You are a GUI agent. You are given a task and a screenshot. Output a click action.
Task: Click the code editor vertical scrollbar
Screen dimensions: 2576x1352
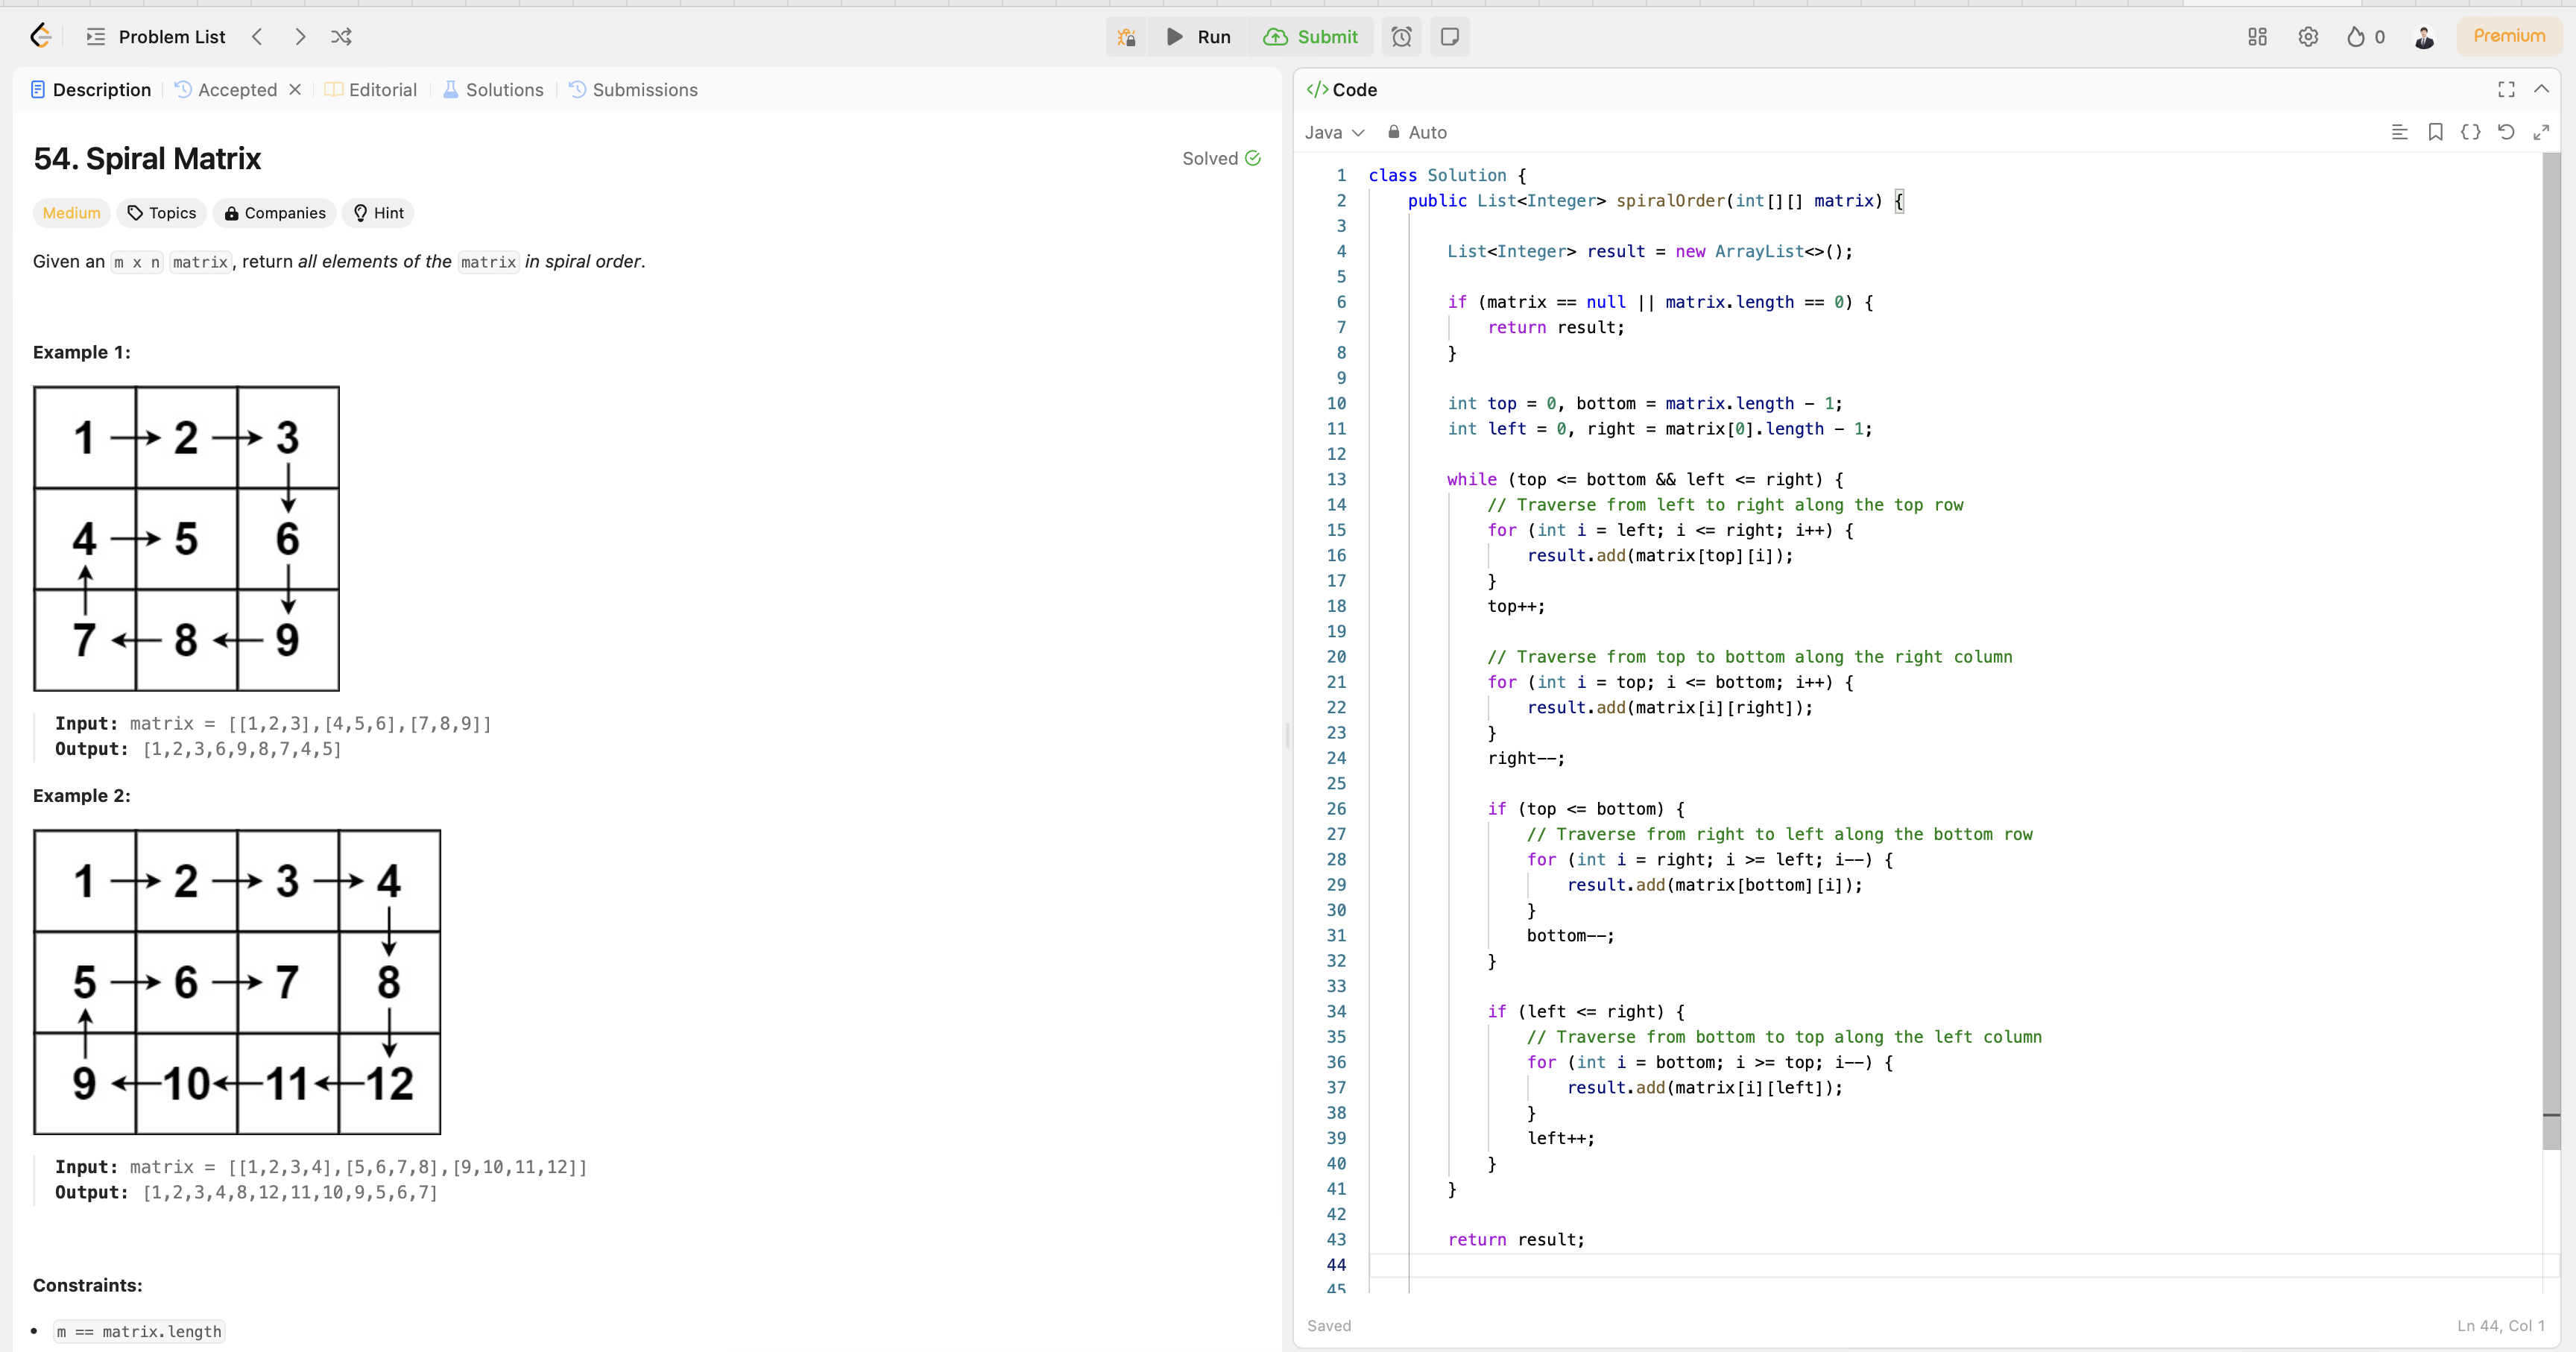pos(2551,650)
